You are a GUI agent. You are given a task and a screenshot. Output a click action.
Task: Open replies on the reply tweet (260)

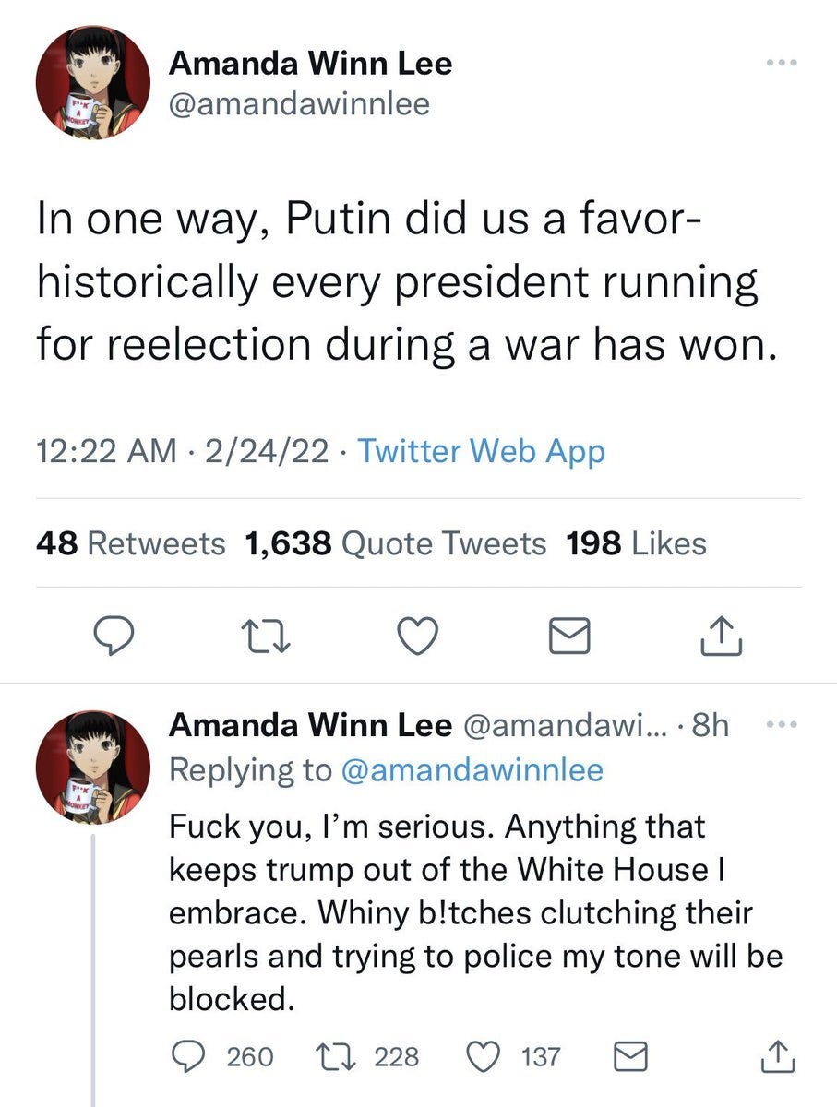[x=189, y=1055]
